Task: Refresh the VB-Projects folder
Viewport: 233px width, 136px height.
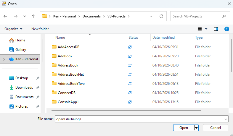Action: point(161,16)
